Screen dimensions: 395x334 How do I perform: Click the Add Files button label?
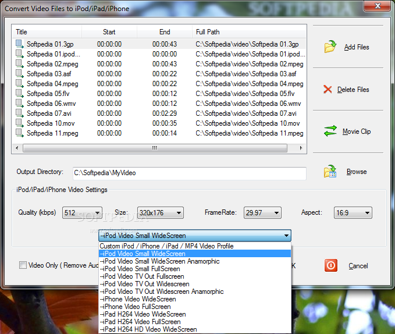[x=357, y=47]
